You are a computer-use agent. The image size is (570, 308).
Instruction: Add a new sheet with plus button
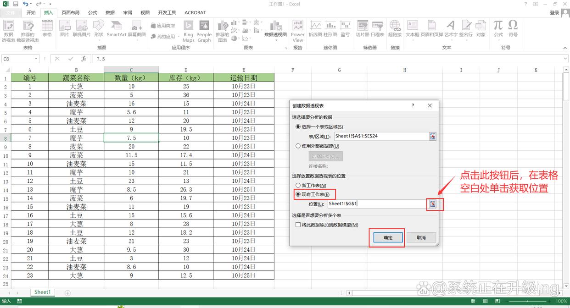click(67, 292)
